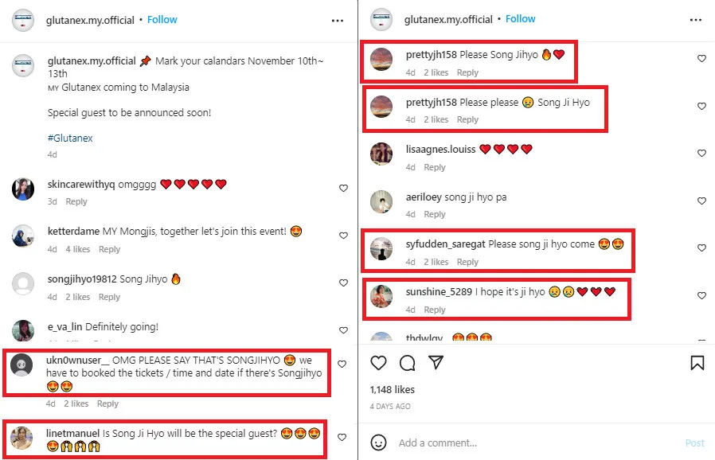Share post via paper plane icon
The height and width of the screenshot is (460, 715).
point(436,363)
